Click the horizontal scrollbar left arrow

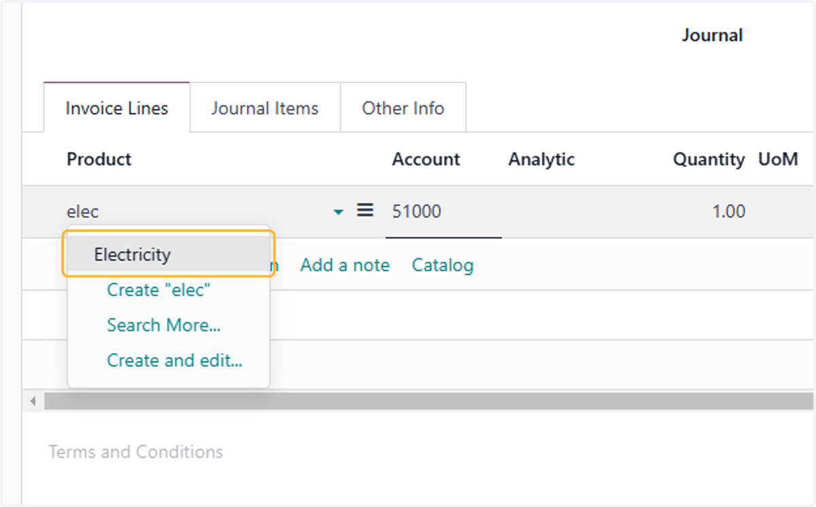pos(32,401)
